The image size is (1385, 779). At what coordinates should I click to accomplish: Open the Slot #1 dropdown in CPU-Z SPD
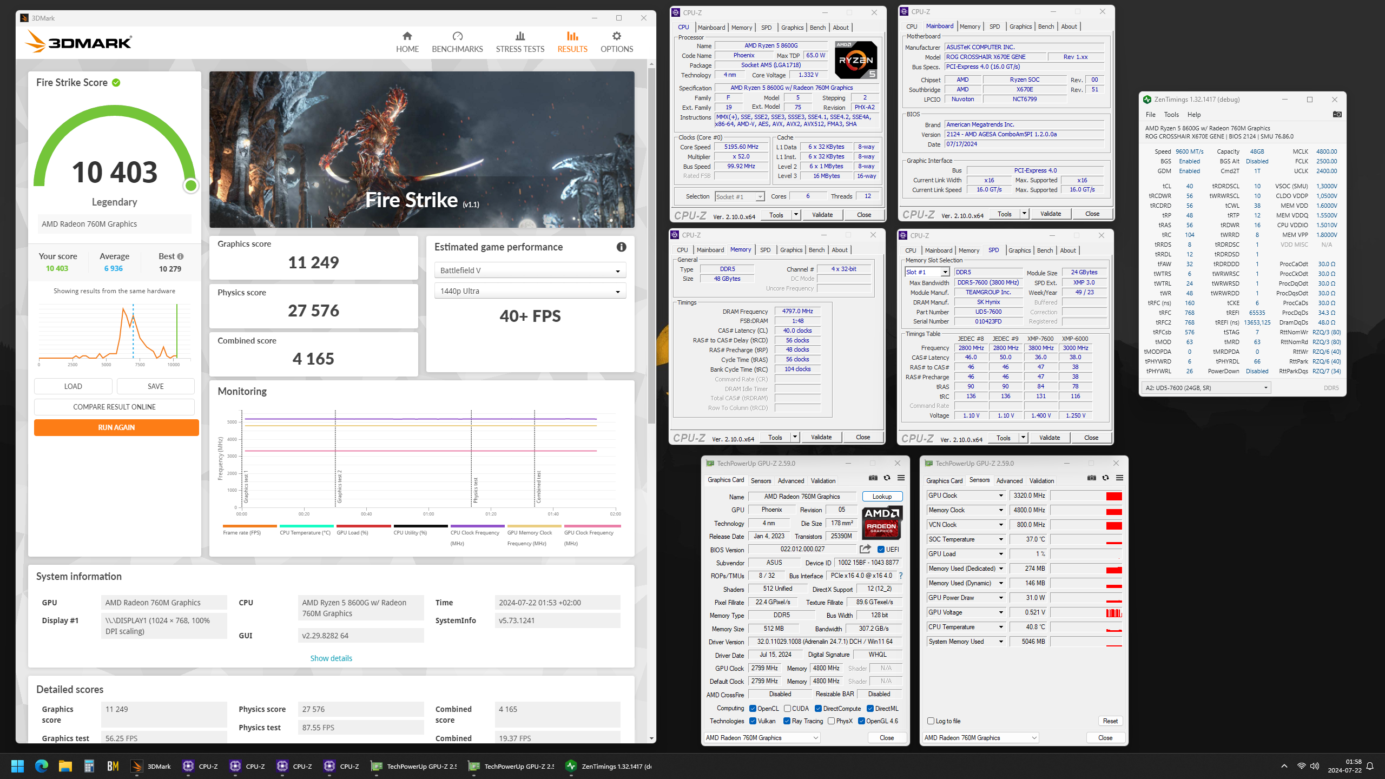click(927, 272)
